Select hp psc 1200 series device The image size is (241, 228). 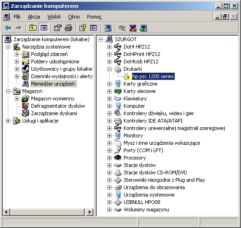point(153,76)
